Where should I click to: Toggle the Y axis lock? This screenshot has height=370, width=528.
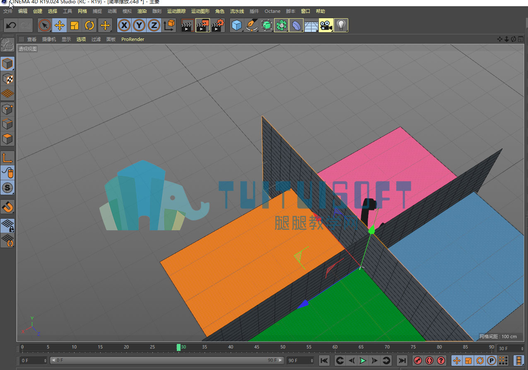(139, 26)
